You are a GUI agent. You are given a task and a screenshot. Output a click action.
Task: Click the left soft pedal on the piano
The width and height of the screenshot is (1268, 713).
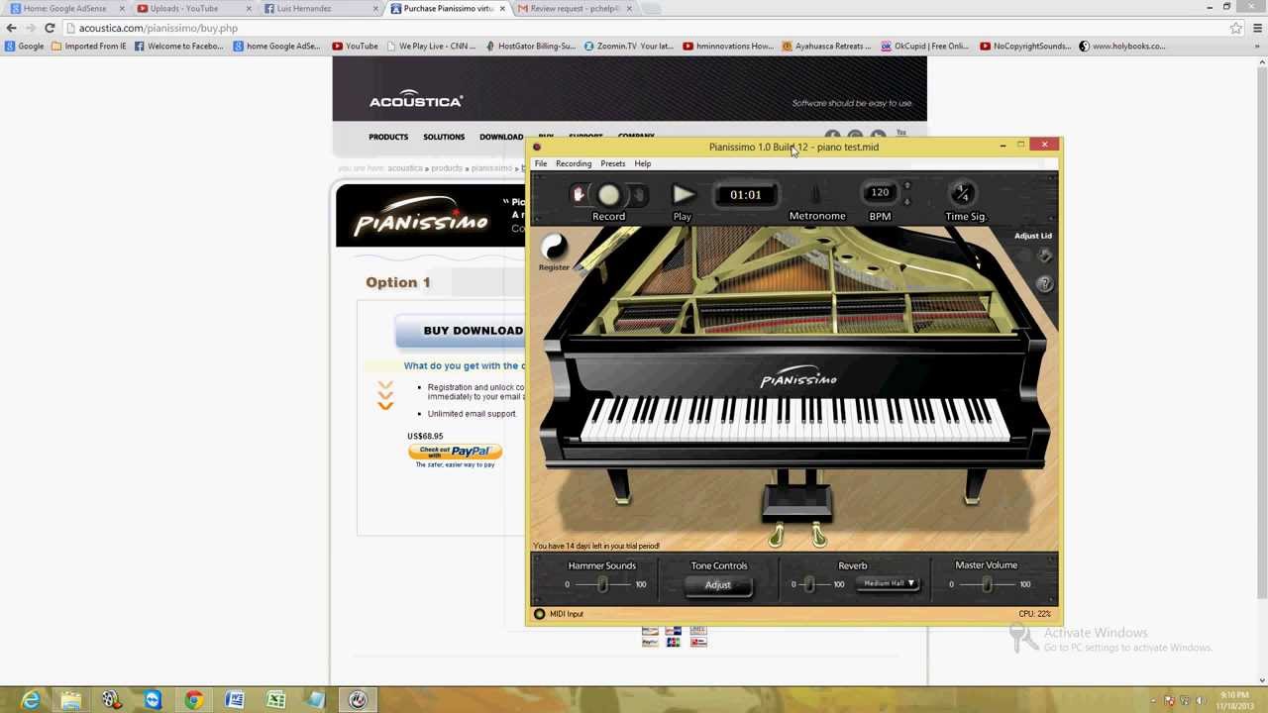pyautogui.click(x=776, y=536)
